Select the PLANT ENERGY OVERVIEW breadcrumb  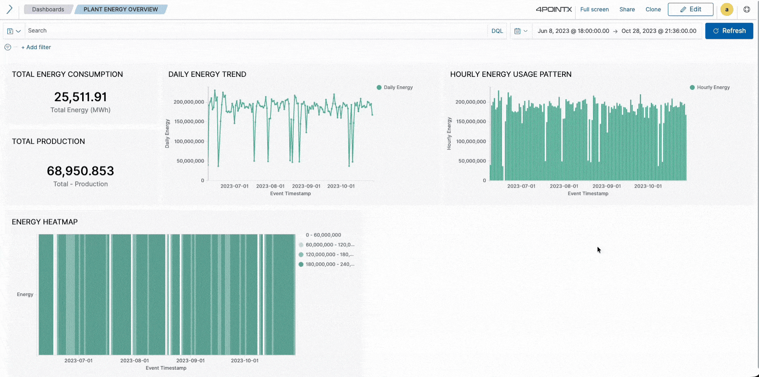[120, 9]
